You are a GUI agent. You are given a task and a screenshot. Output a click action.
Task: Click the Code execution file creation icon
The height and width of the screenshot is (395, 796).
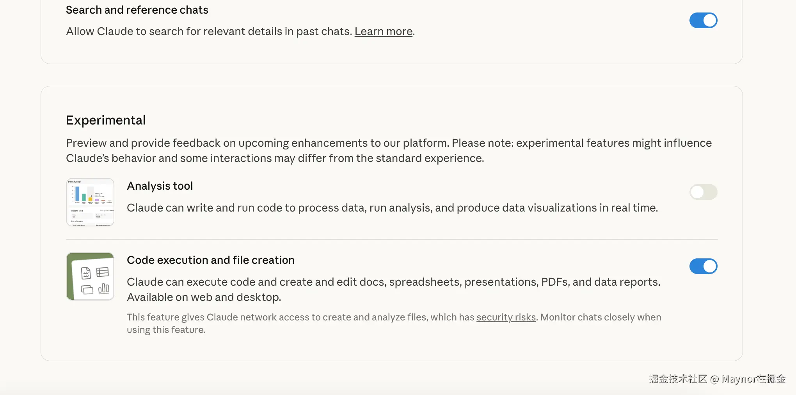click(90, 276)
